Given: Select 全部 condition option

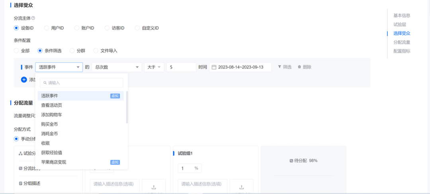Looking at the screenshot, I should coord(16,50).
